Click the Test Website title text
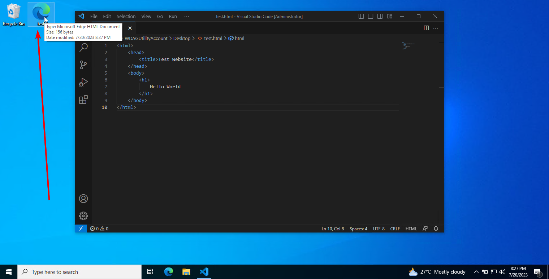The height and width of the screenshot is (279, 549). [x=175, y=59]
